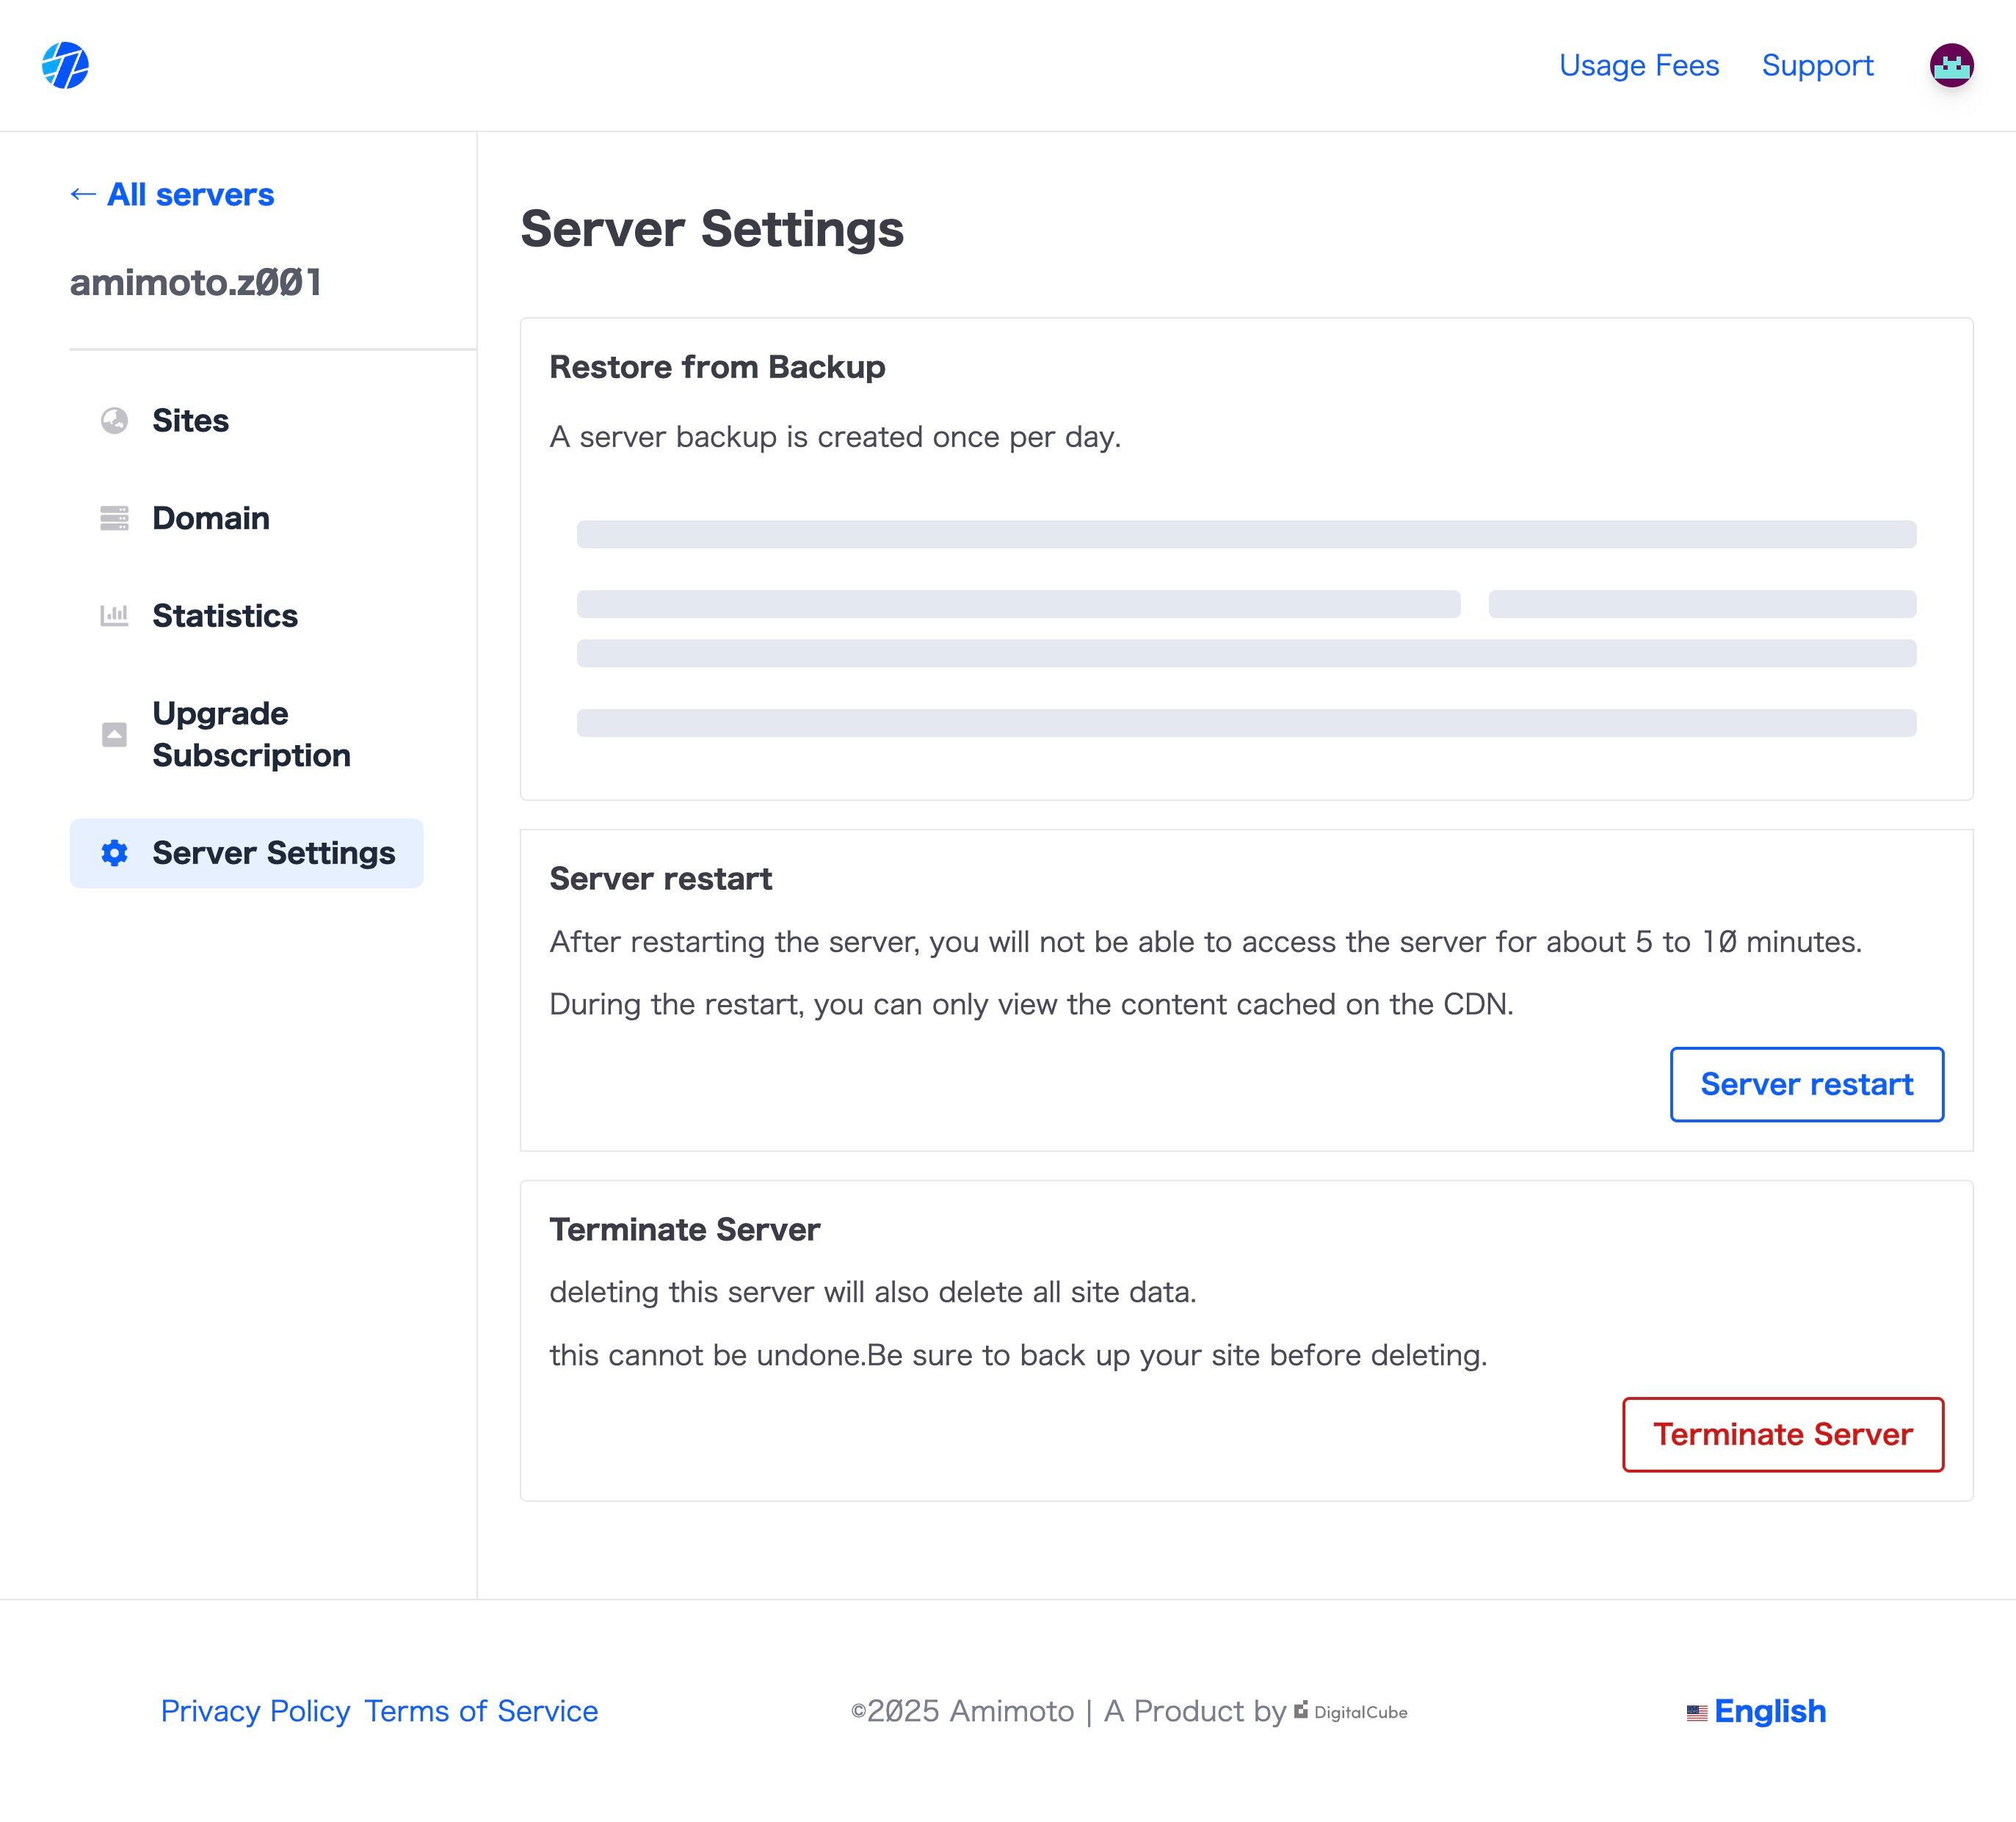Image resolution: width=2016 pixels, height=1822 pixels.
Task: Click the Domain server-stack icon
Action: click(x=114, y=518)
